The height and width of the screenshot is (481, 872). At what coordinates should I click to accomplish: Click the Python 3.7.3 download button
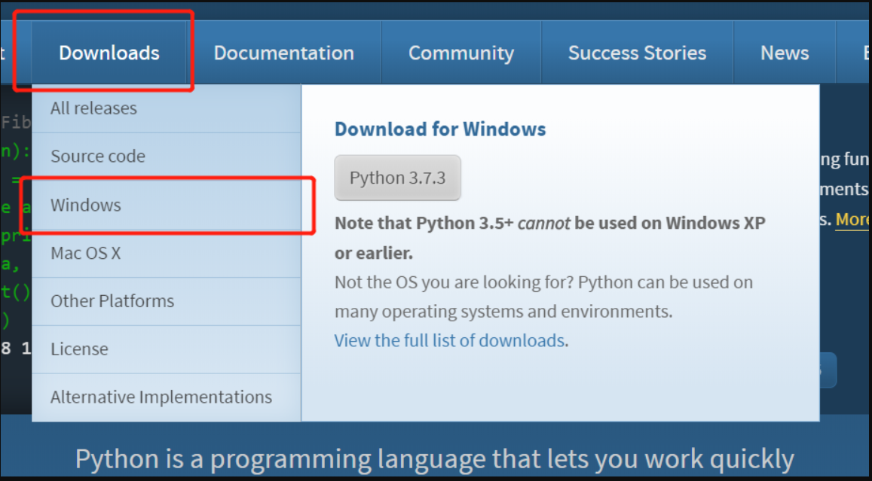[x=398, y=178]
